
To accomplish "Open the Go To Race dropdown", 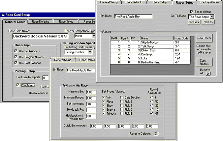I will [x=212, y=17].
